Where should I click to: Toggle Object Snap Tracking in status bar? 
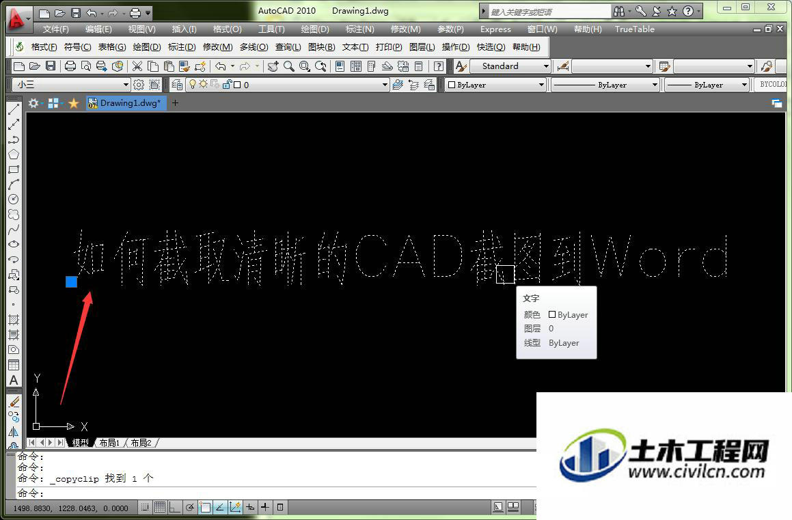[x=220, y=508]
